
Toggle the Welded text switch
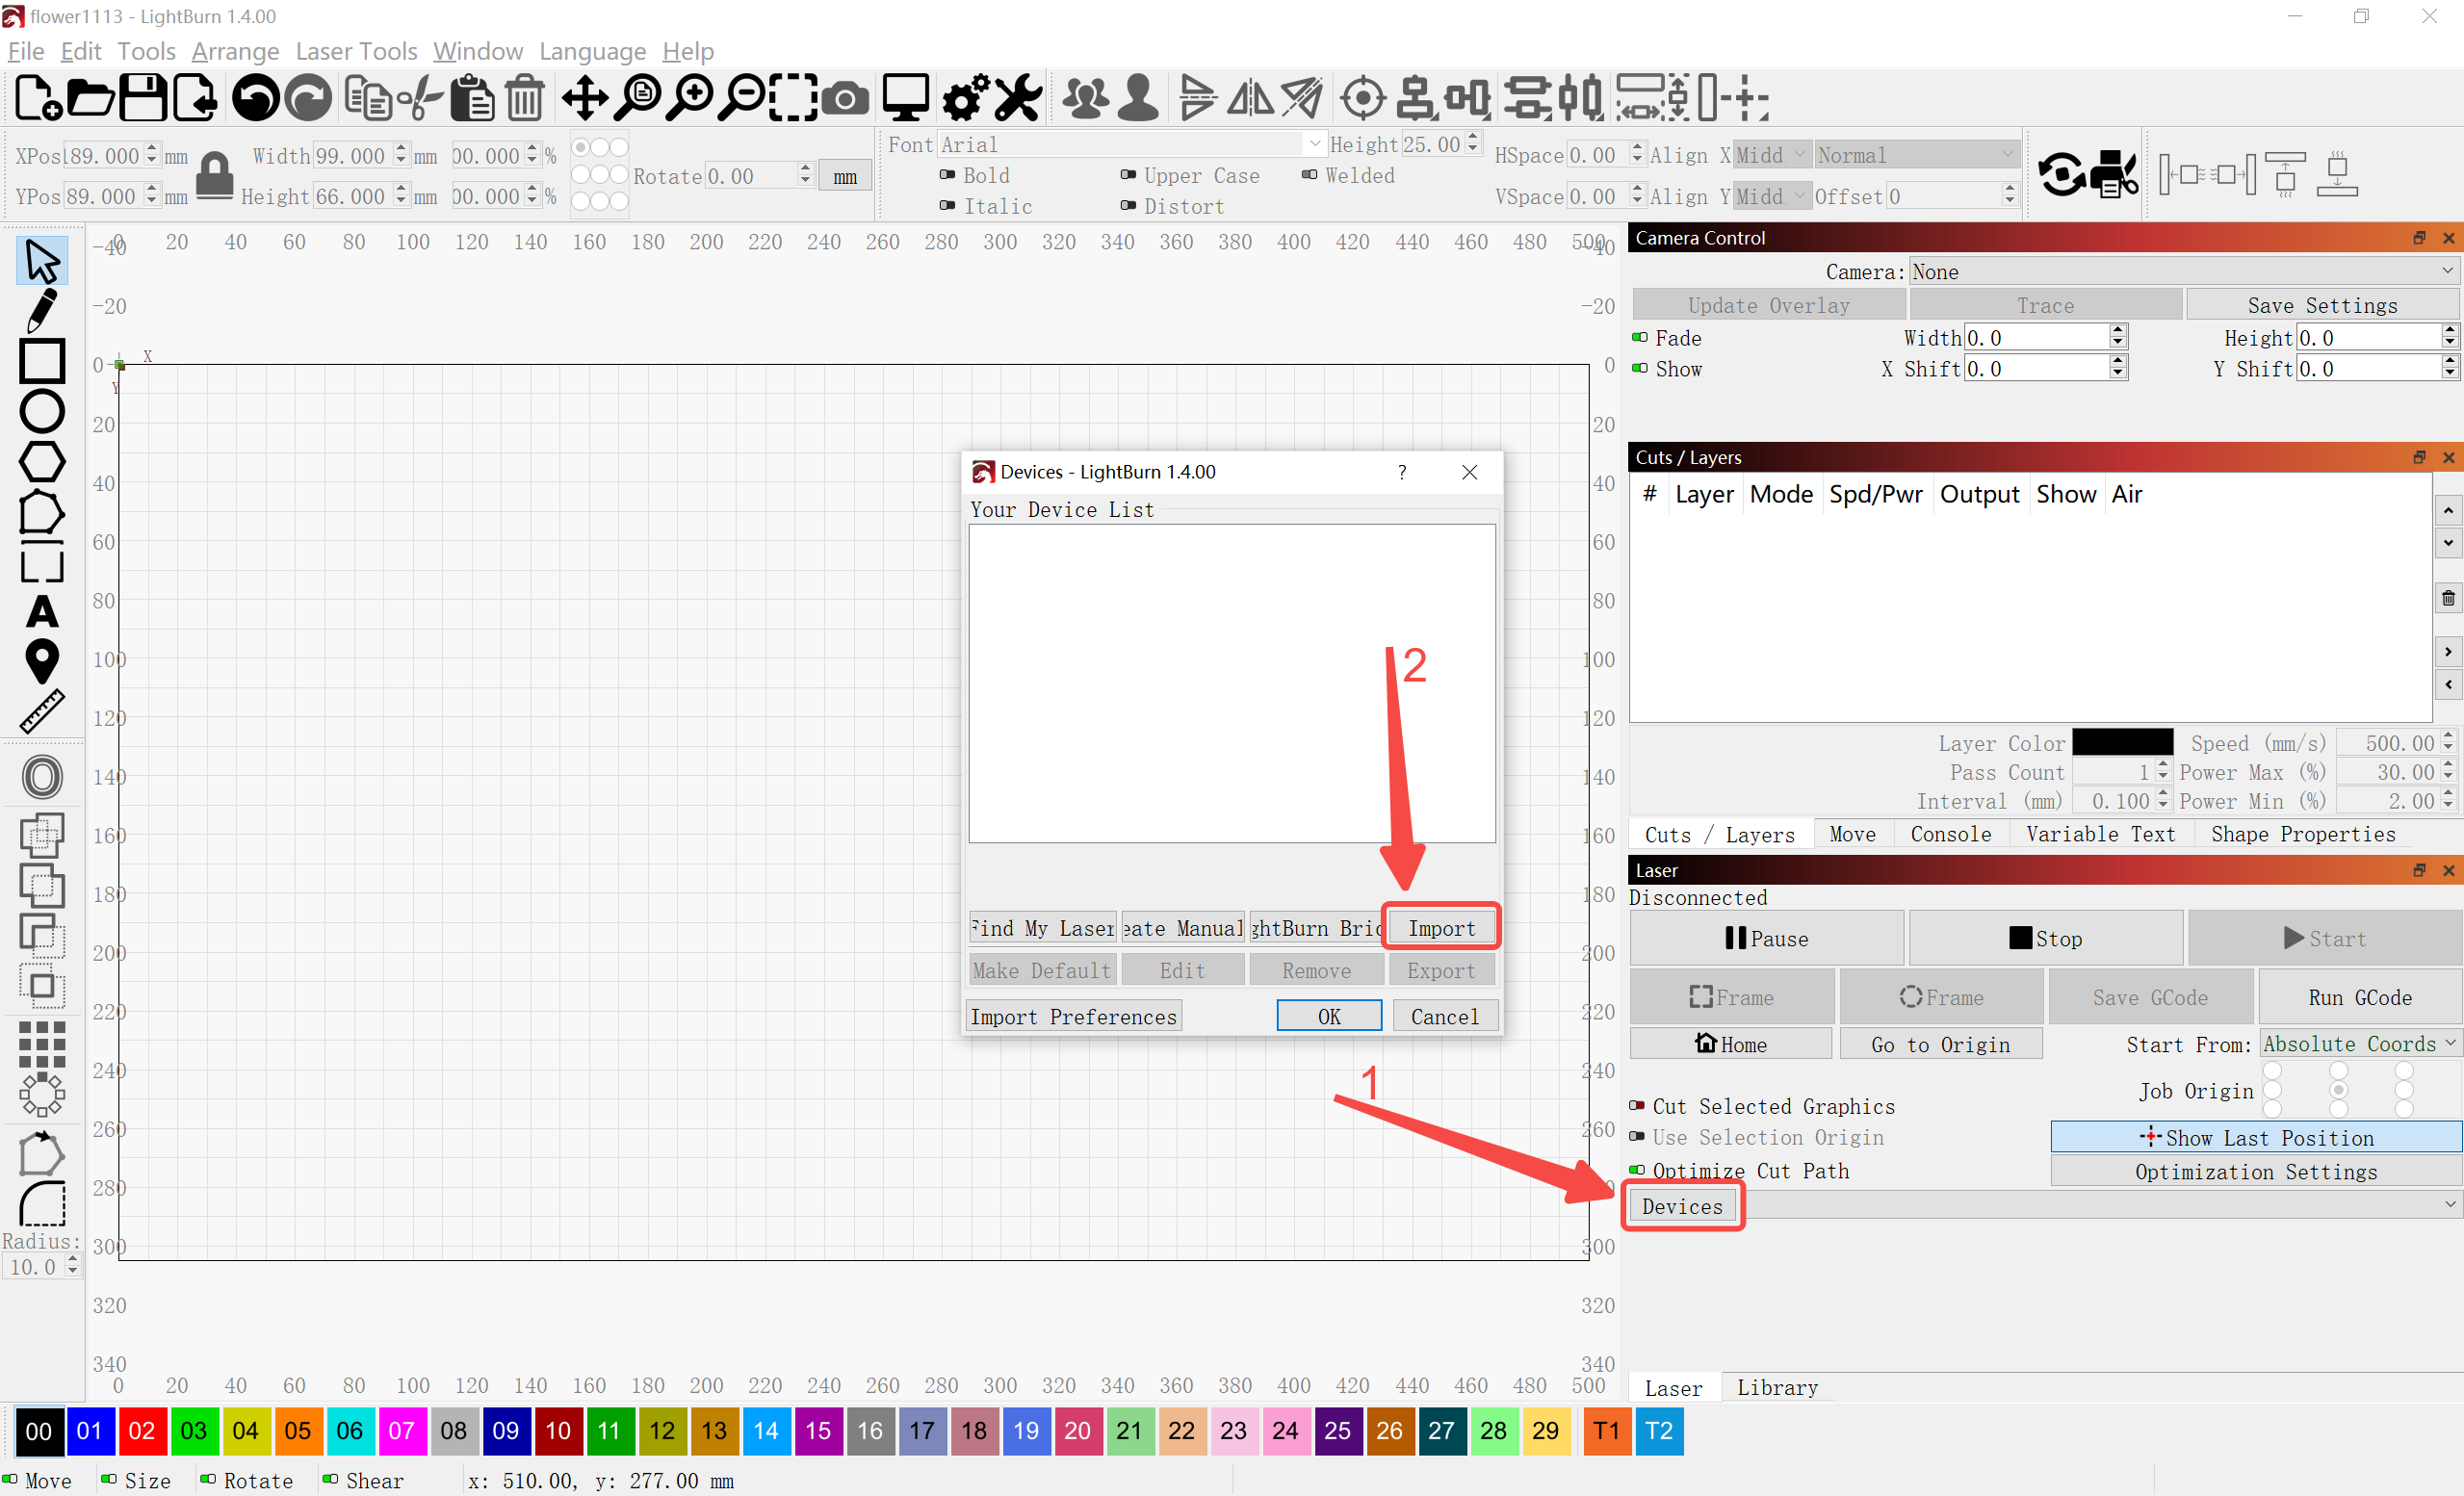tap(1309, 175)
